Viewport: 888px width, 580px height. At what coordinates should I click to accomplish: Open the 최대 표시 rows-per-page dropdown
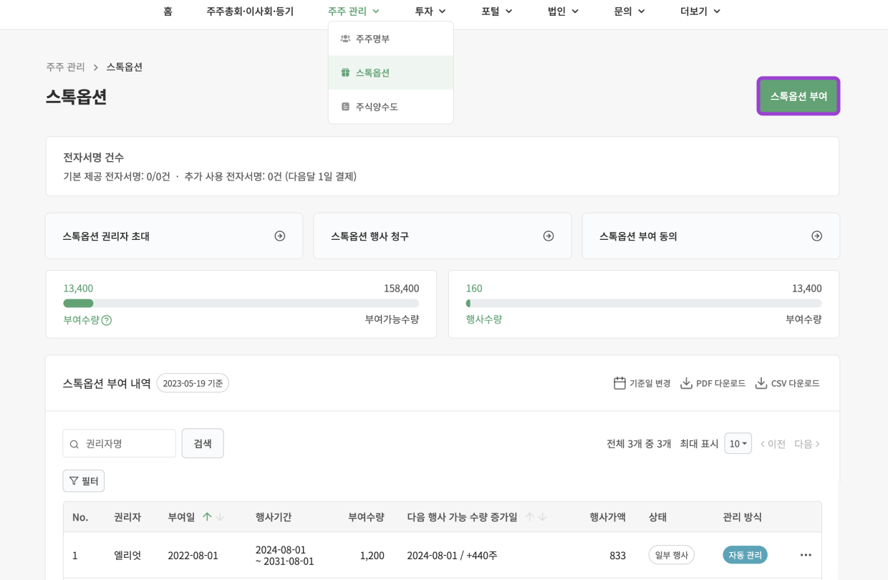[x=738, y=443]
